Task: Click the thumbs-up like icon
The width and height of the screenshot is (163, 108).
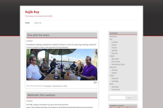Action: click(x=95, y=82)
